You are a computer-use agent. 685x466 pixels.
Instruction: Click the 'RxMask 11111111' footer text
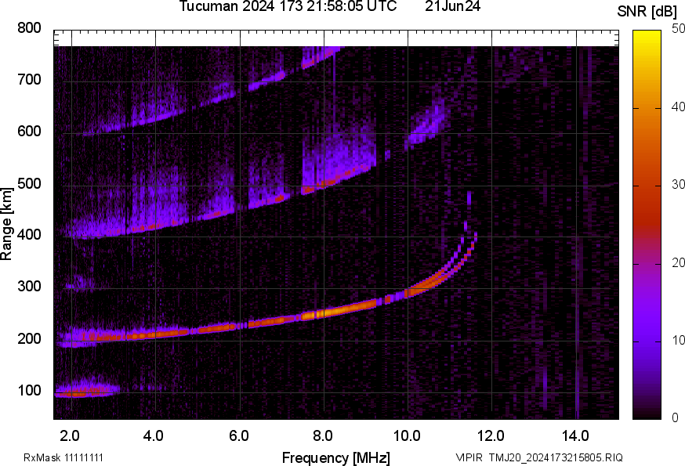pos(63,457)
